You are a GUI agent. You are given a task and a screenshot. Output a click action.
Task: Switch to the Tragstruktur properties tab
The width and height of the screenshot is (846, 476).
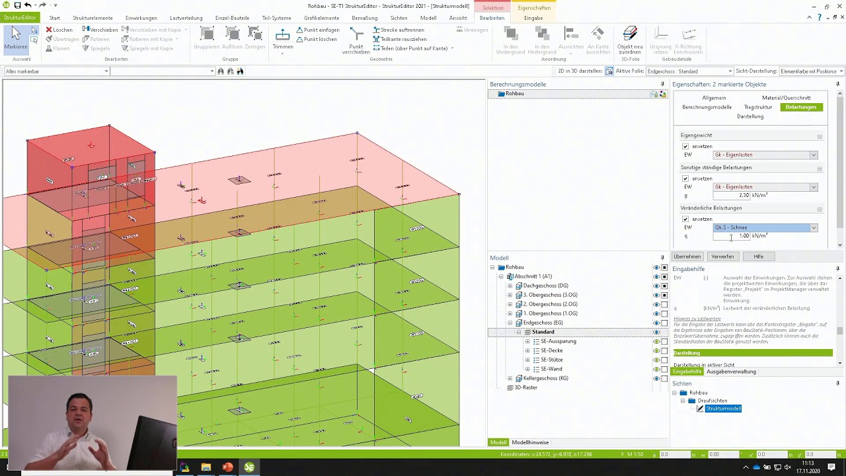coord(758,107)
